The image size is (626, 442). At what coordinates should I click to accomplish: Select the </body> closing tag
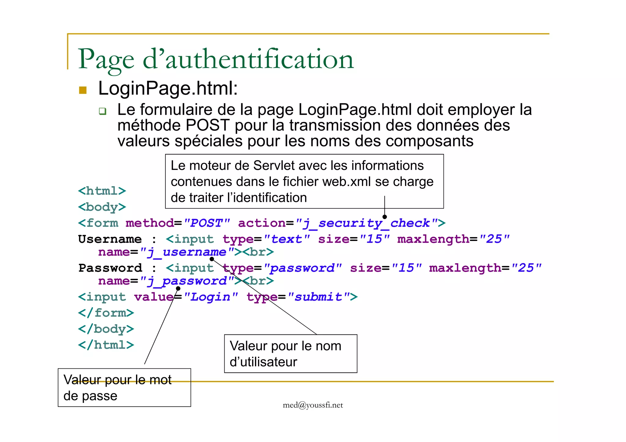tap(106, 329)
